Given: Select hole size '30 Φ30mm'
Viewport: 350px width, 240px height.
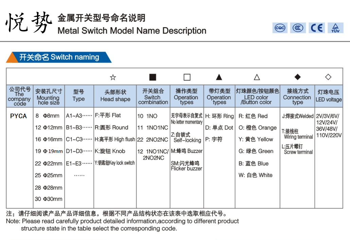Looking at the screenshot, I should pos(49,199).
